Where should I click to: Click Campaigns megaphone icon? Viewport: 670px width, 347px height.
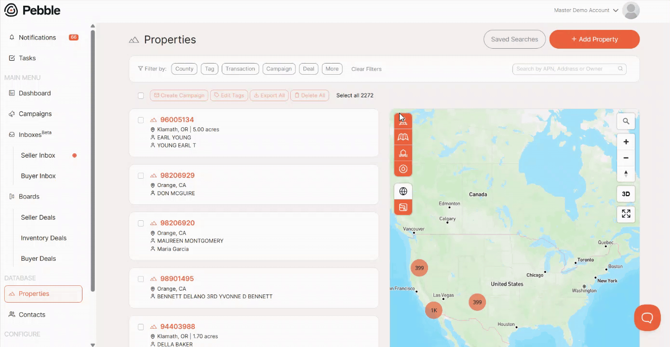(x=12, y=114)
